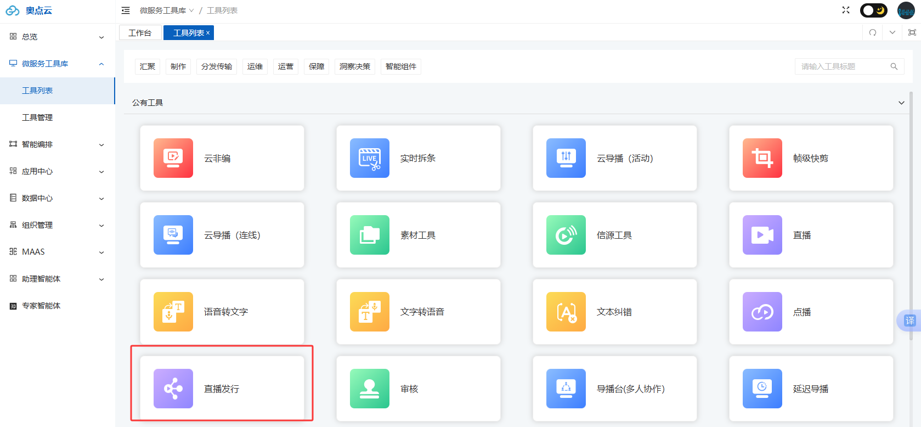
Task: Open the 云非编 tool icon
Action: (x=173, y=158)
